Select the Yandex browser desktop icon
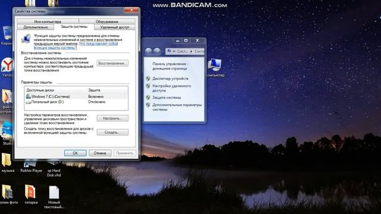Screen dimensions: 381x214 (x=7, y=67)
